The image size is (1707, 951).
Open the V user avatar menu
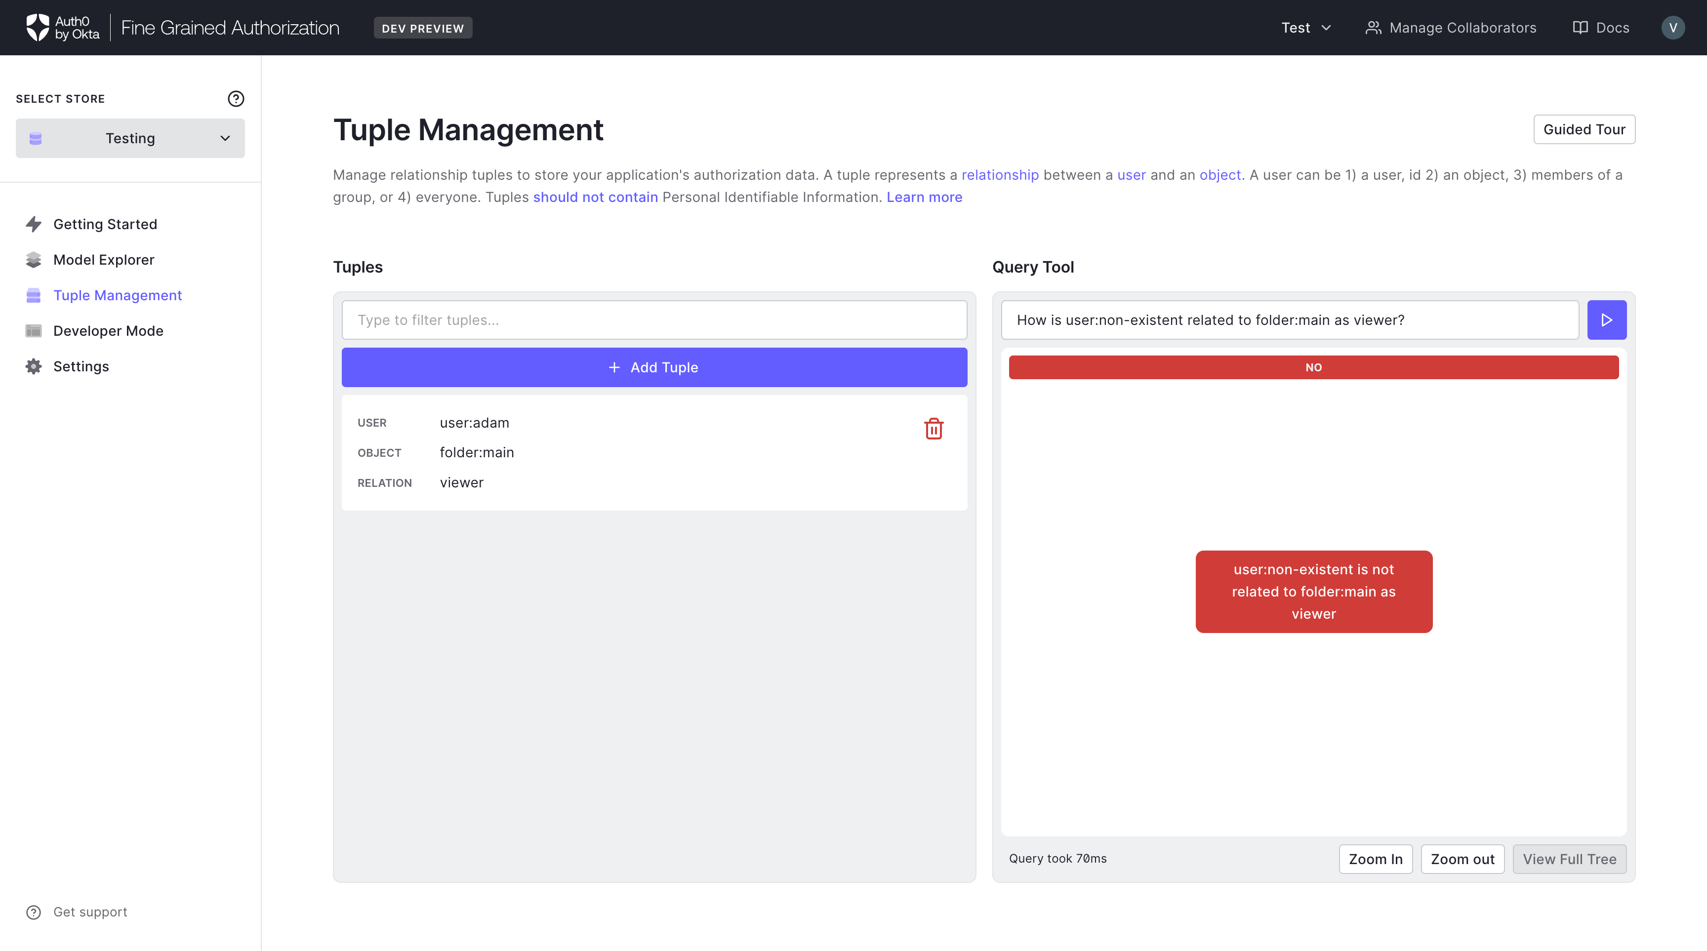point(1672,28)
